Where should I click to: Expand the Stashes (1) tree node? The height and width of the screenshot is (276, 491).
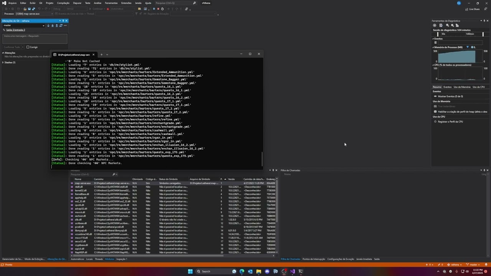coord(3,62)
